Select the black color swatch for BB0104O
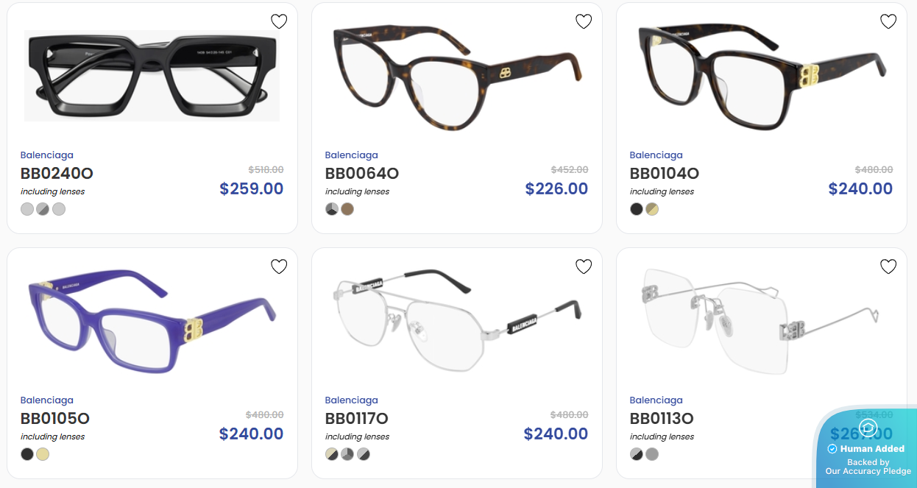 637,209
